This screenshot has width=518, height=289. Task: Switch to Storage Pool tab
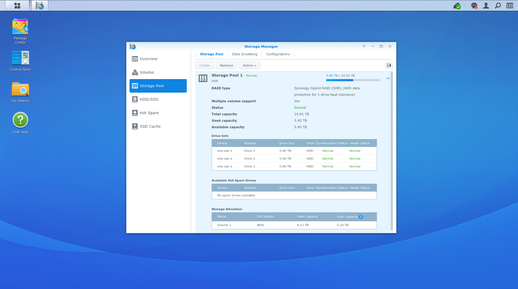pyautogui.click(x=211, y=54)
